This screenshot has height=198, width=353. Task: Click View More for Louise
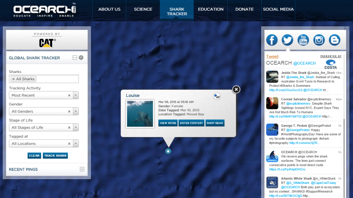(168, 123)
